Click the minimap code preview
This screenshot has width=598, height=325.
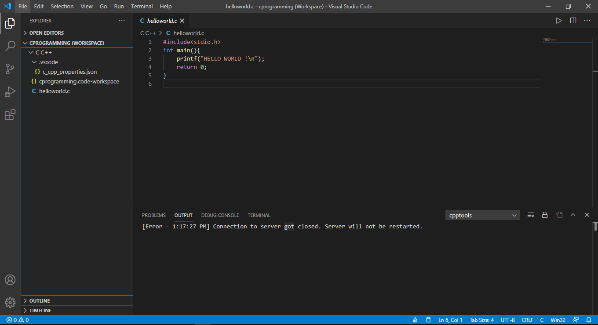pos(550,40)
